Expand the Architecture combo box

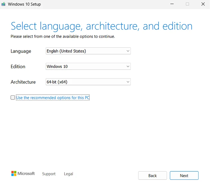88,82
